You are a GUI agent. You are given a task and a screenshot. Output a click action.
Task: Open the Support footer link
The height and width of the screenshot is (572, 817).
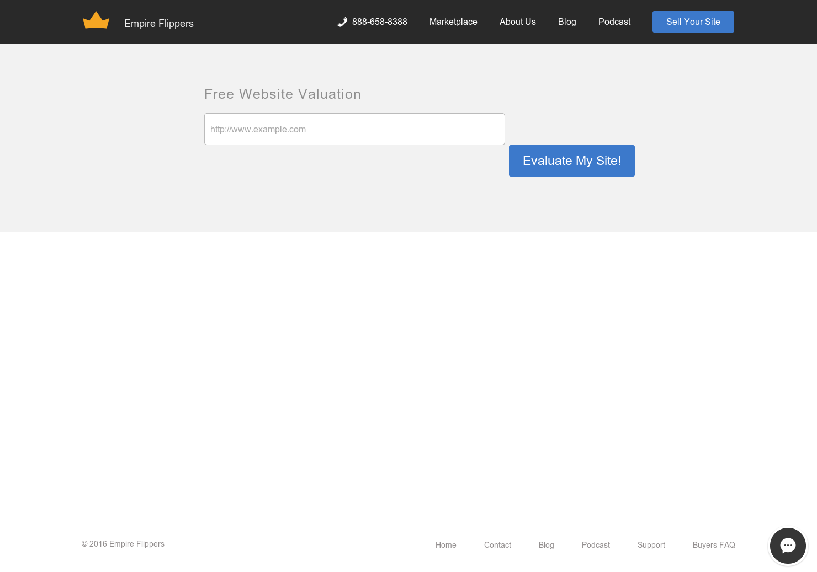coord(651,545)
